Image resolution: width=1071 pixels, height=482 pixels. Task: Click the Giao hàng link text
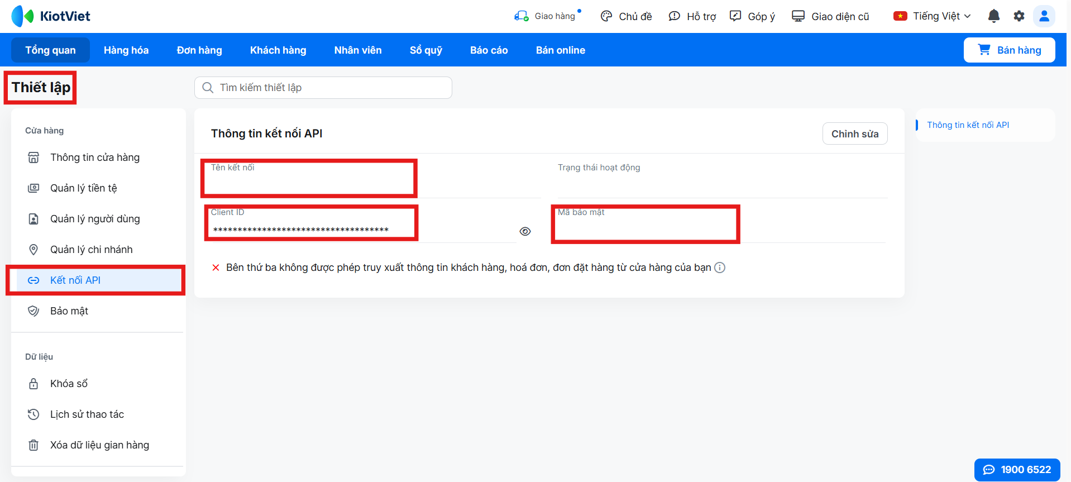pyautogui.click(x=554, y=16)
